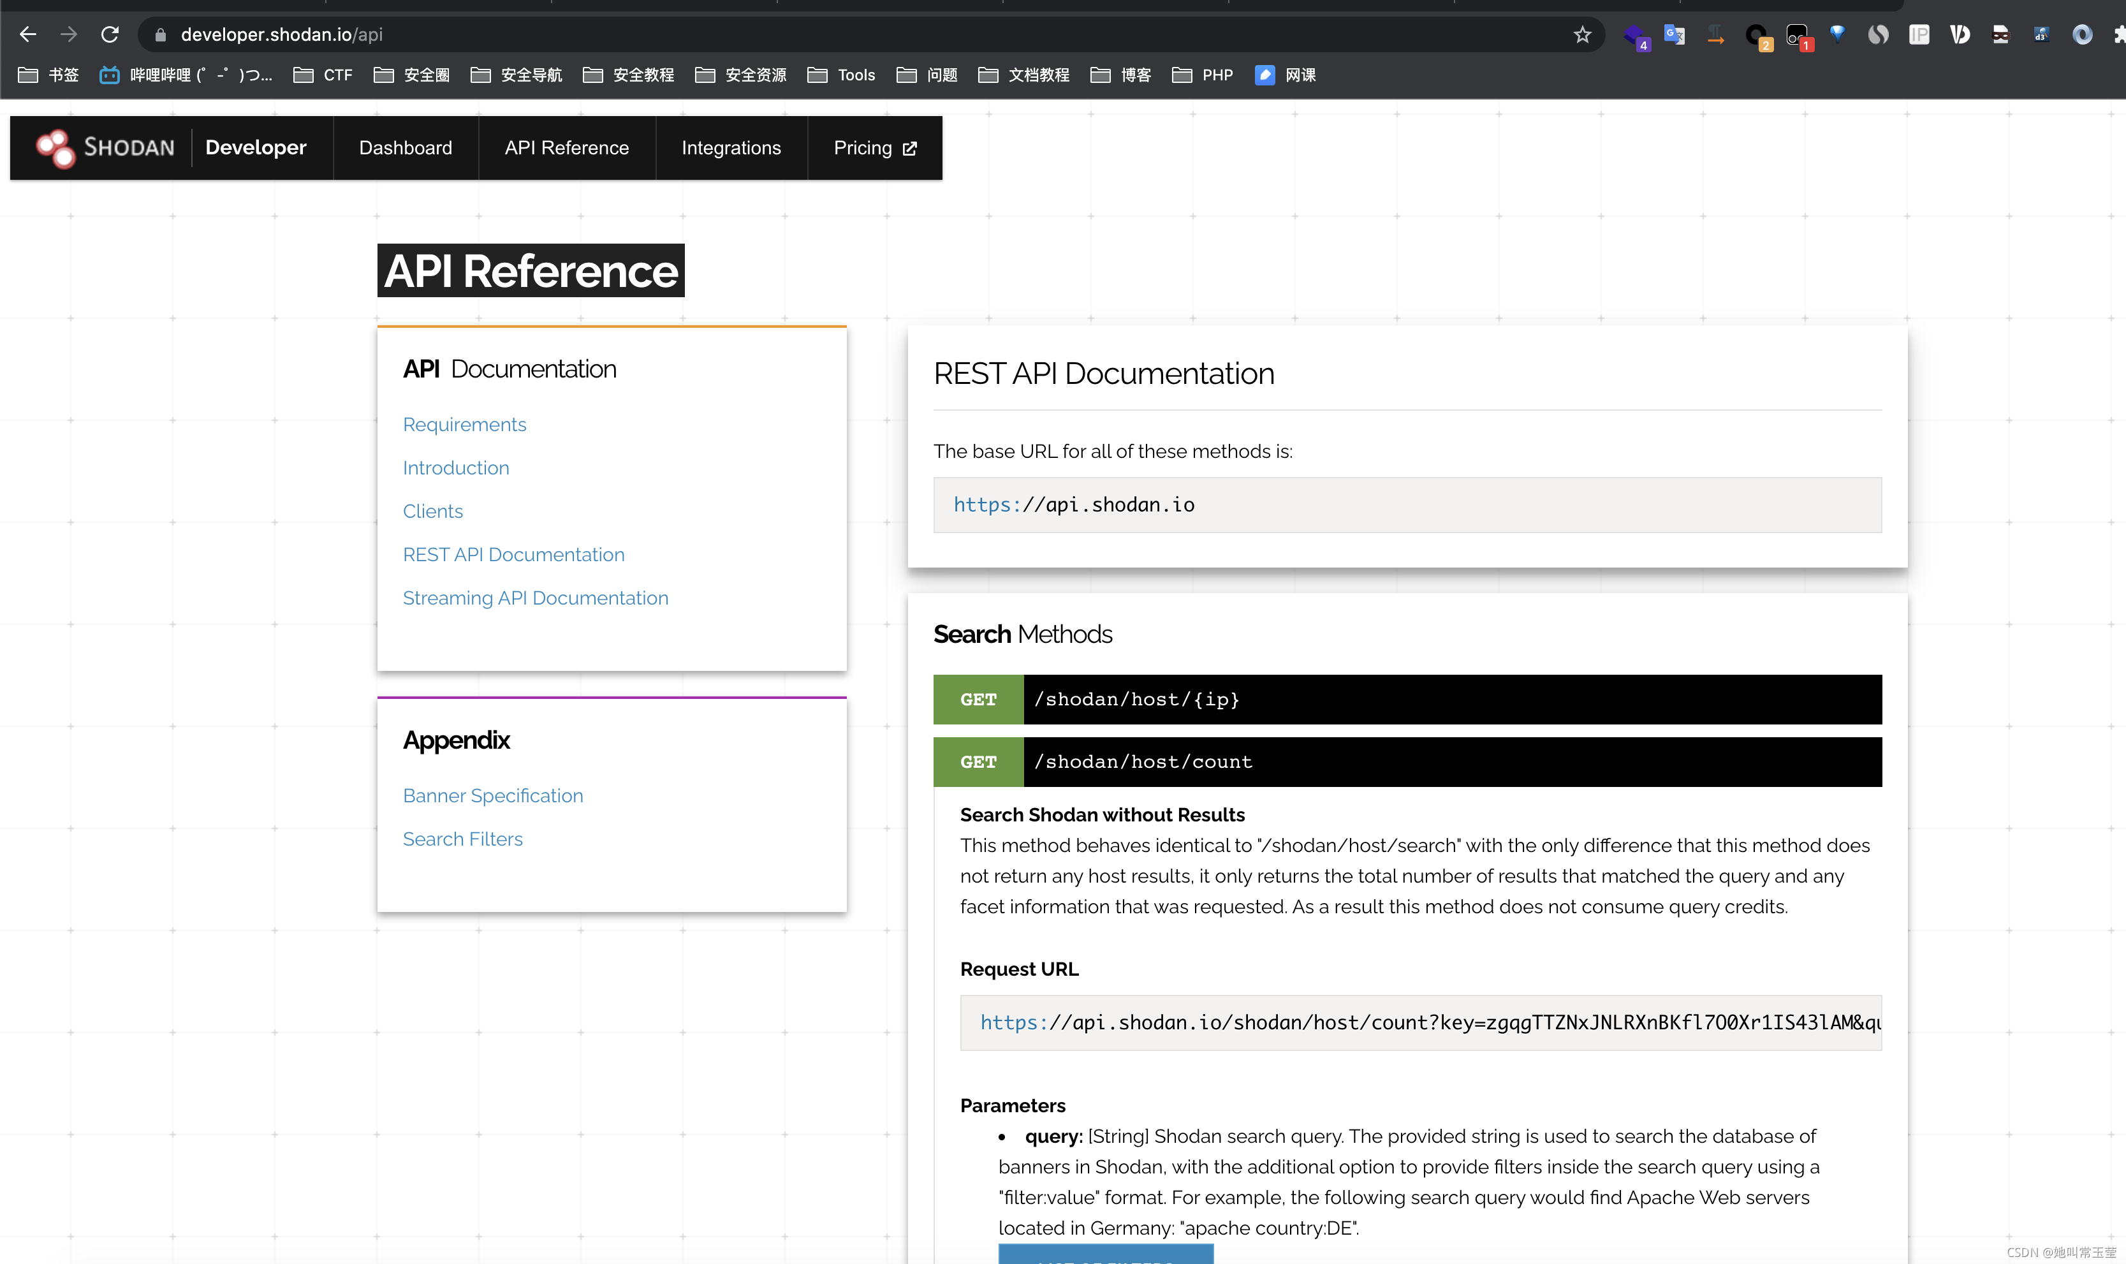Open the 博客 bookmarks folder
This screenshot has height=1264, width=2126.
click(1121, 75)
